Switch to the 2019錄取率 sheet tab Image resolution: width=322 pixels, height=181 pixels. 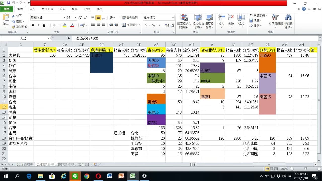pyautogui.click(x=25, y=164)
